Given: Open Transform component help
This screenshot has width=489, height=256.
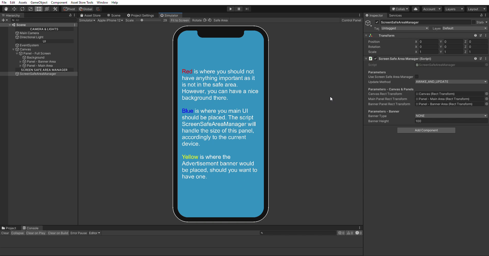Looking at the screenshot, I should (476, 36).
